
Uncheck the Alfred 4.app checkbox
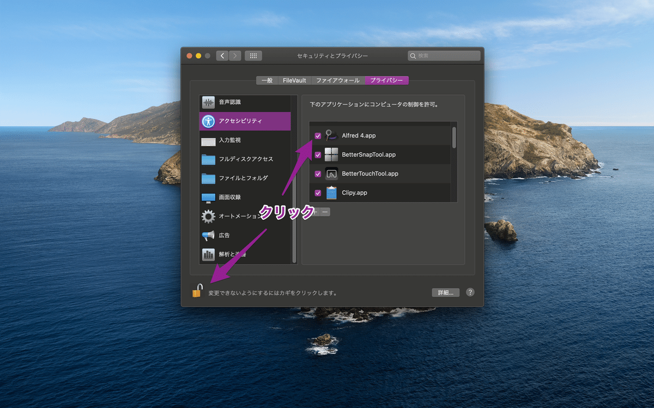pyautogui.click(x=318, y=136)
